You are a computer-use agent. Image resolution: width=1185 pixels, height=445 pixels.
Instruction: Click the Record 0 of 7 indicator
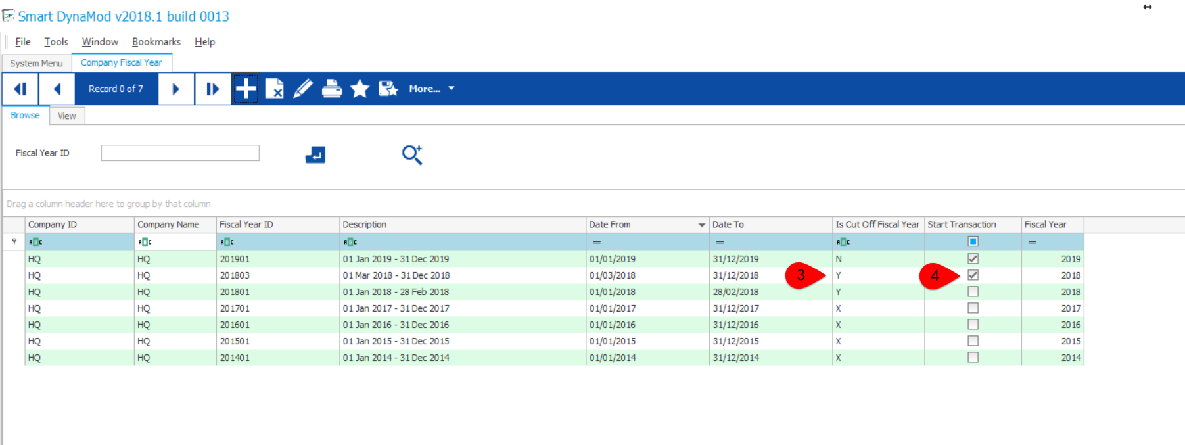tap(116, 89)
